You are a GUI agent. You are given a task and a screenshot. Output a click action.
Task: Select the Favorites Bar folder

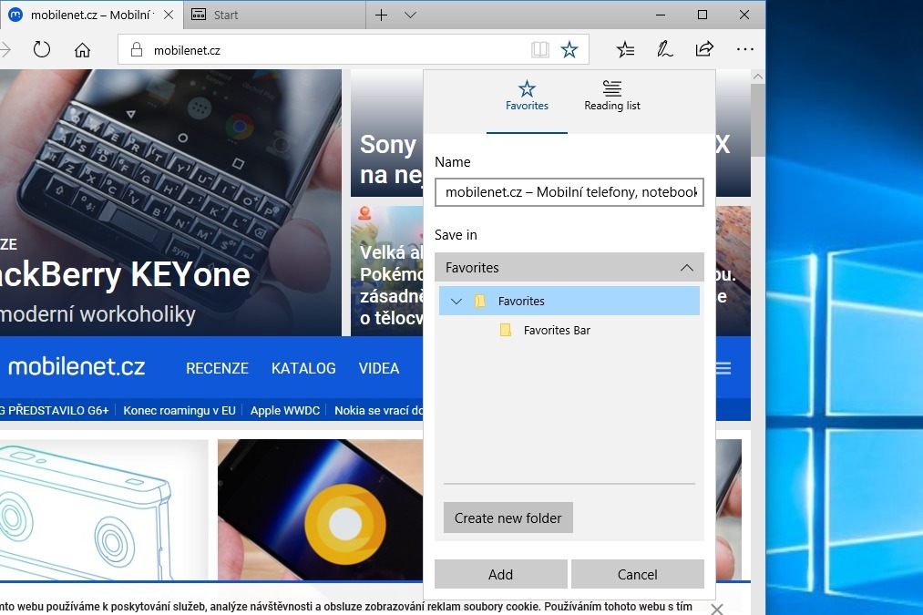[x=557, y=331]
